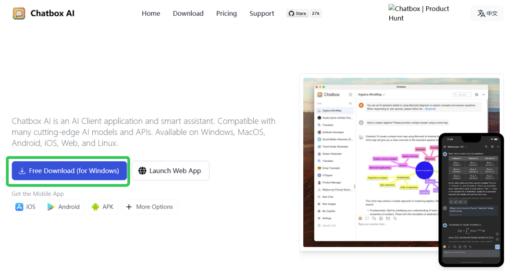Open the Android Google Play link
519x271 pixels.
[64, 207]
